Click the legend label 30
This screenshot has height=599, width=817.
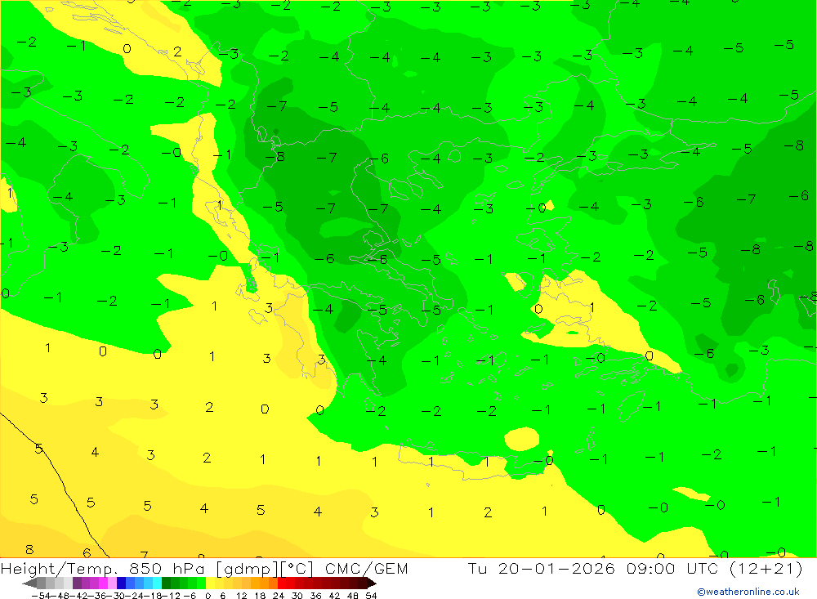point(297,596)
